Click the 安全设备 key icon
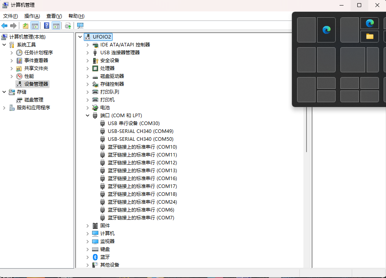Viewport: 386px width, 278px height. [x=95, y=61]
